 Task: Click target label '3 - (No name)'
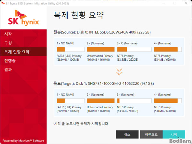tap(125, 95)
